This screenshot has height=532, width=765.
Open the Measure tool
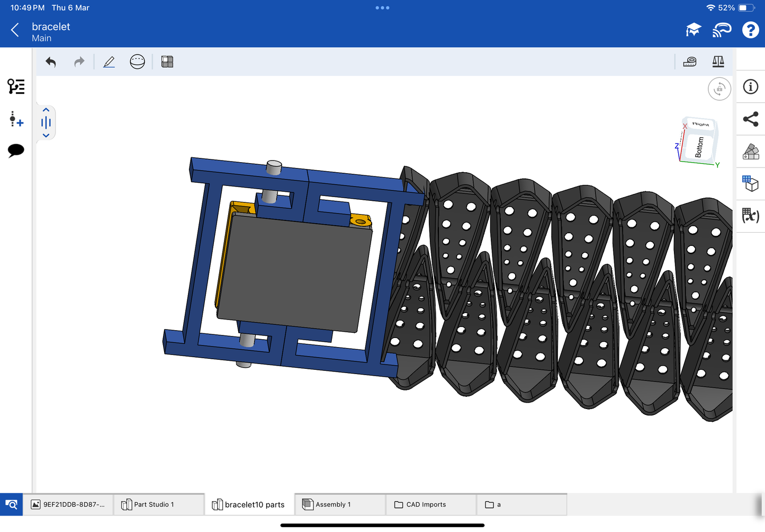[x=690, y=62]
